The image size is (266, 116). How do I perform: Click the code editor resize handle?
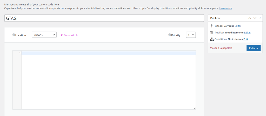(194, 108)
